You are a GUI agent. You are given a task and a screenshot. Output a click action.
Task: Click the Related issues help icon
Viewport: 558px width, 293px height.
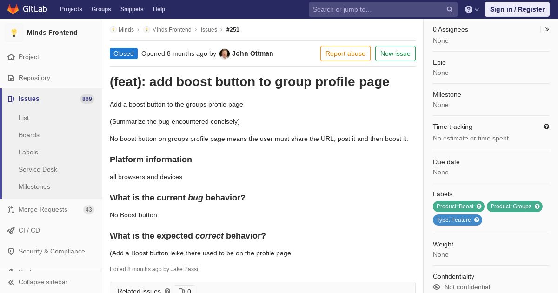point(167,291)
